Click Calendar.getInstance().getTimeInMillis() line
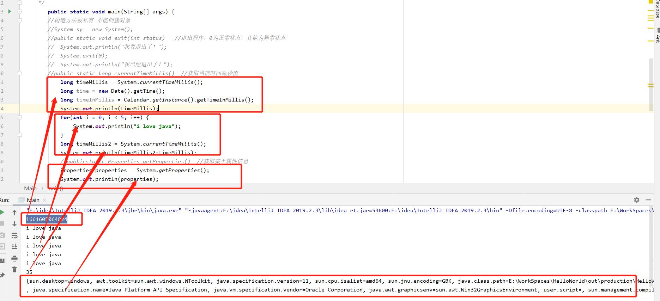The height and width of the screenshot is (301, 660). [x=157, y=100]
